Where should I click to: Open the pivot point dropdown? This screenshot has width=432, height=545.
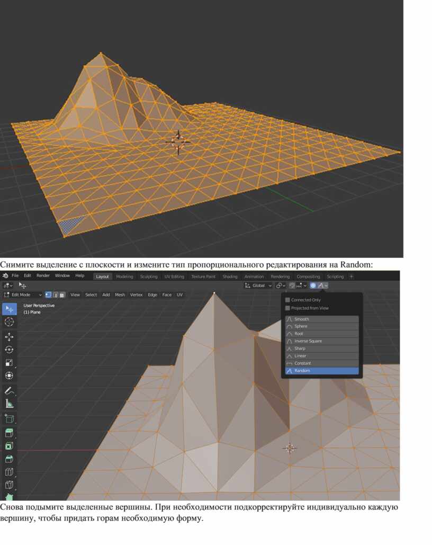pos(281,285)
